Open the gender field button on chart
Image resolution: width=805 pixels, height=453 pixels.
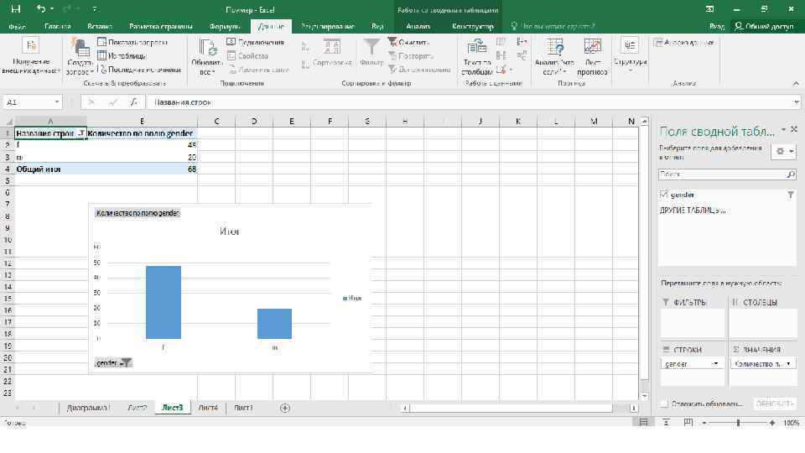[113, 362]
